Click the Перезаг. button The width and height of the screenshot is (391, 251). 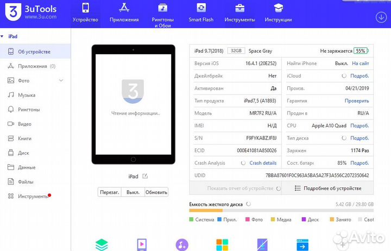(x=110, y=192)
